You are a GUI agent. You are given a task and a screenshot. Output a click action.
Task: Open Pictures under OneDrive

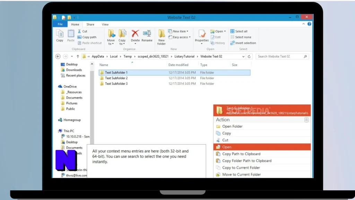69,103
